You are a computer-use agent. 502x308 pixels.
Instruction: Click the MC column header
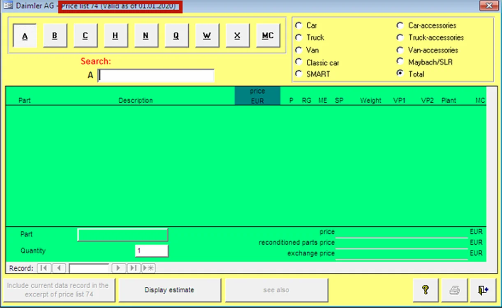point(480,100)
